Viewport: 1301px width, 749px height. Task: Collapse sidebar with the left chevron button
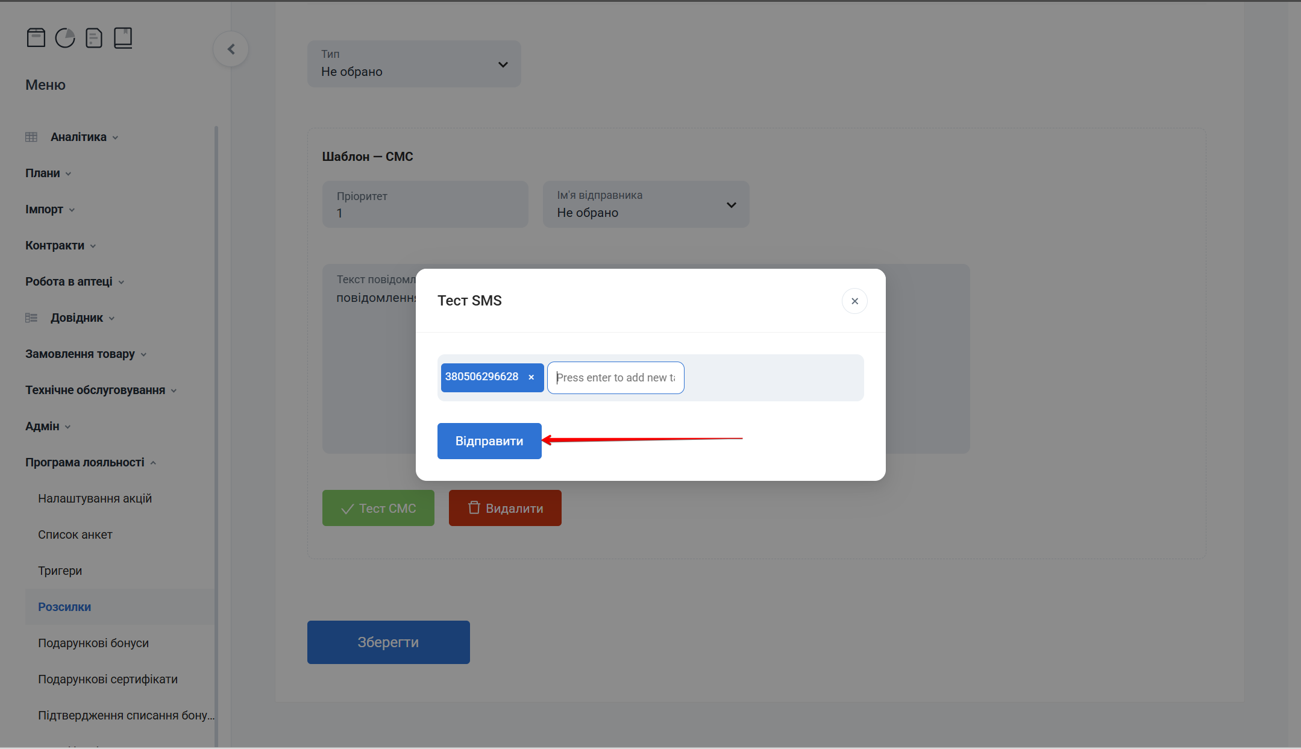[231, 49]
